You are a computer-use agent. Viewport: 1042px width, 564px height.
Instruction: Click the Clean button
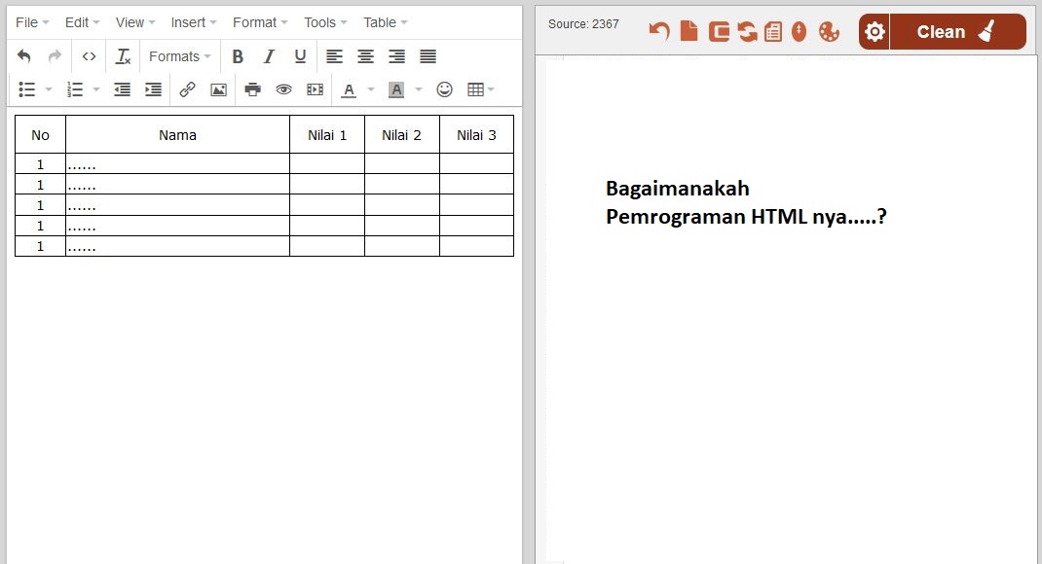click(x=941, y=31)
